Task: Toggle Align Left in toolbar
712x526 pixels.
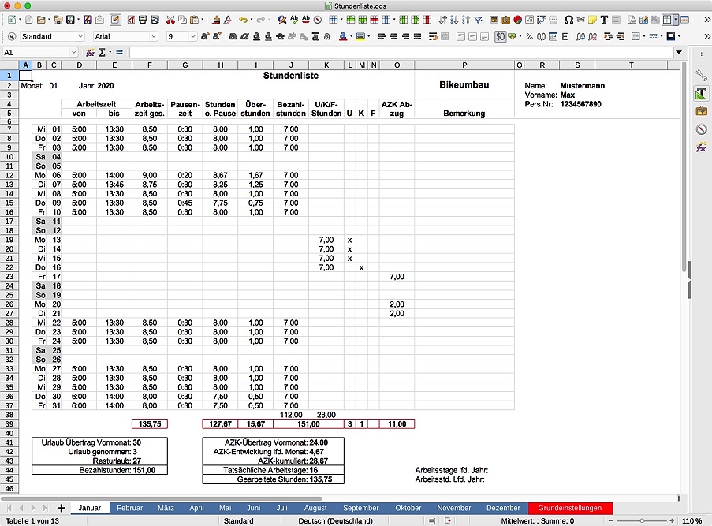Action: 382,36
